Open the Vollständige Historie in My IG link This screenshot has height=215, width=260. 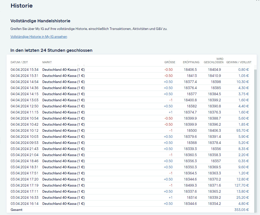[39, 37]
